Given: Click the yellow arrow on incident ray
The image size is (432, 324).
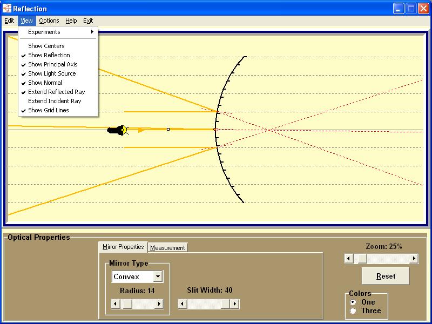Looking at the screenshot, I should click(141, 130).
